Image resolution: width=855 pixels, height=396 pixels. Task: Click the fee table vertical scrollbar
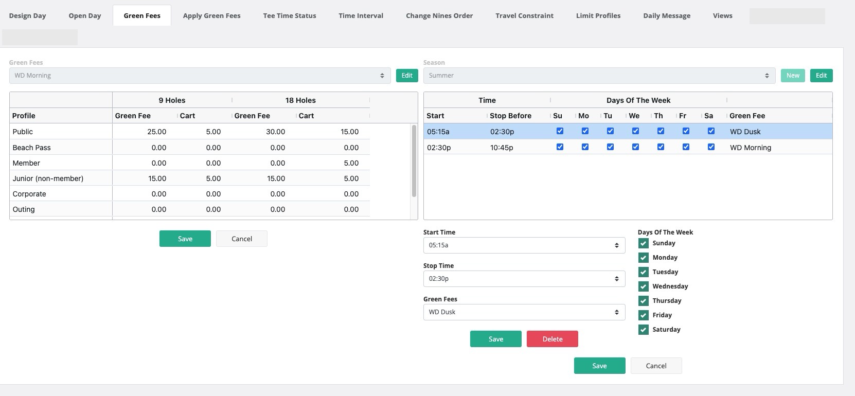414,161
